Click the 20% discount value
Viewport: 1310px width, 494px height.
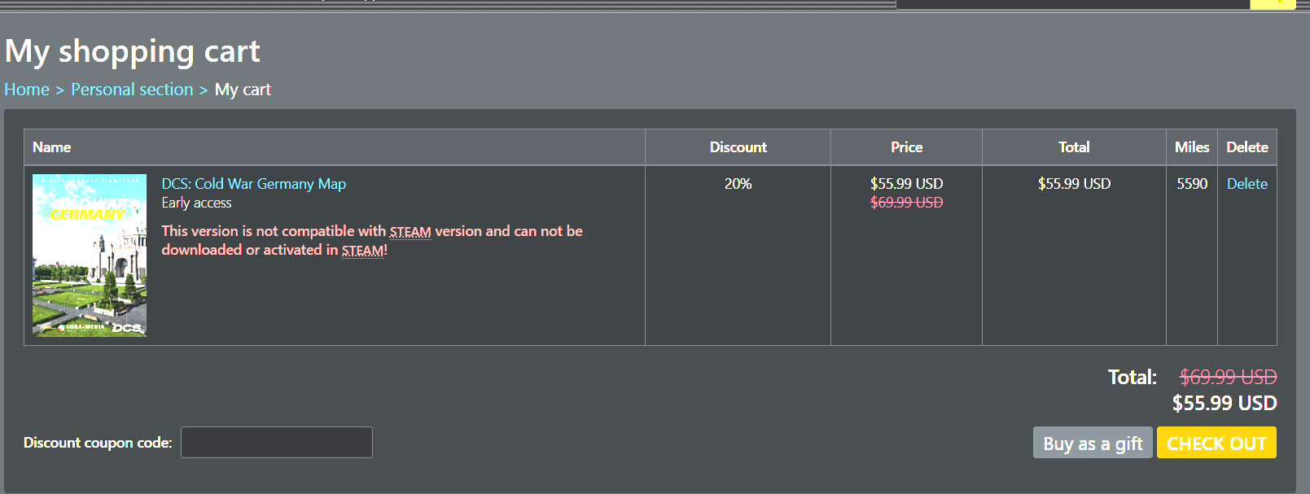click(738, 184)
